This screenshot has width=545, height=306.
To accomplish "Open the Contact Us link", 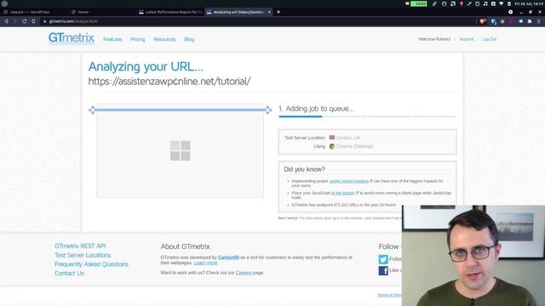I will click(x=69, y=273).
